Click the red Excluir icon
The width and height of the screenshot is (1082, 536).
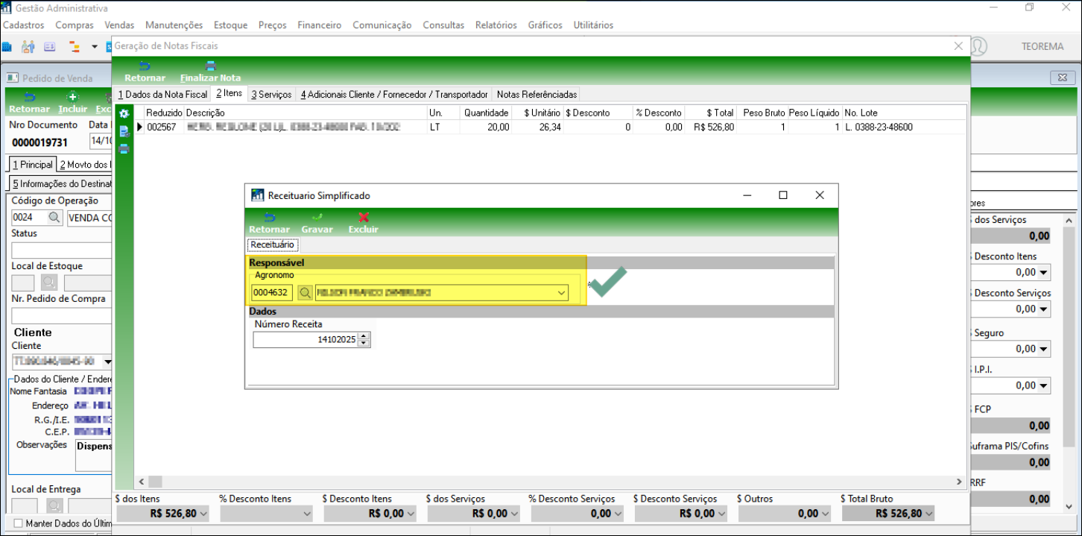tap(364, 223)
